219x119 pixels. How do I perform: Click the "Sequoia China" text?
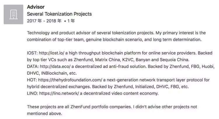tap(174, 60)
